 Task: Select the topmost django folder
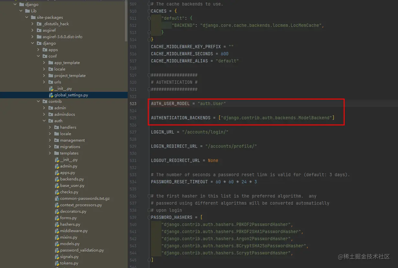coord(32,5)
